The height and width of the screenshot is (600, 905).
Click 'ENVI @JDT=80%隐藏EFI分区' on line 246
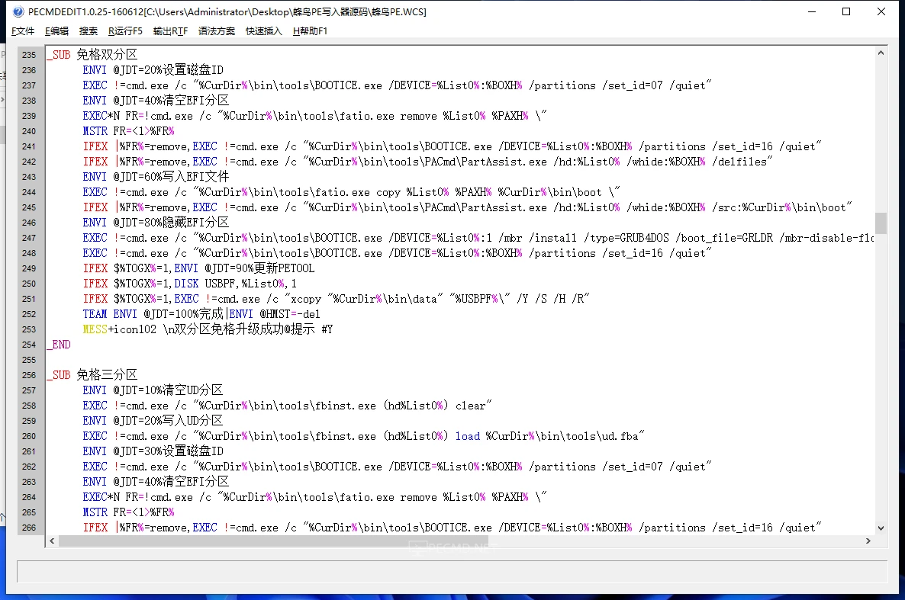coord(156,222)
